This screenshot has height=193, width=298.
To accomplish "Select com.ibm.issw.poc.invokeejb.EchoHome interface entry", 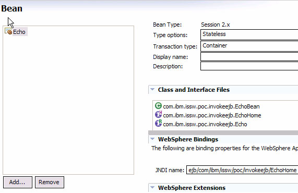I will [212, 115].
